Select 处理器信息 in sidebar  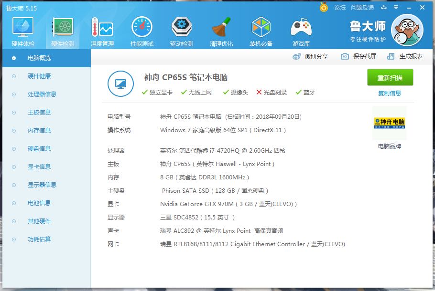click(47, 94)
